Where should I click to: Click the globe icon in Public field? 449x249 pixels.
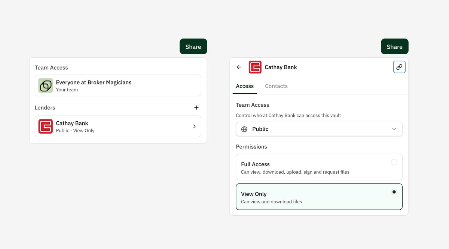244,129
